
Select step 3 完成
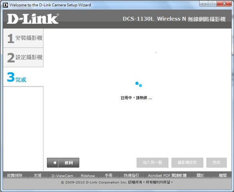pos(23,77)
